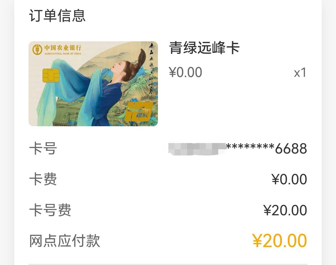Click the ¥0.00 price under card name

[185, 73]
